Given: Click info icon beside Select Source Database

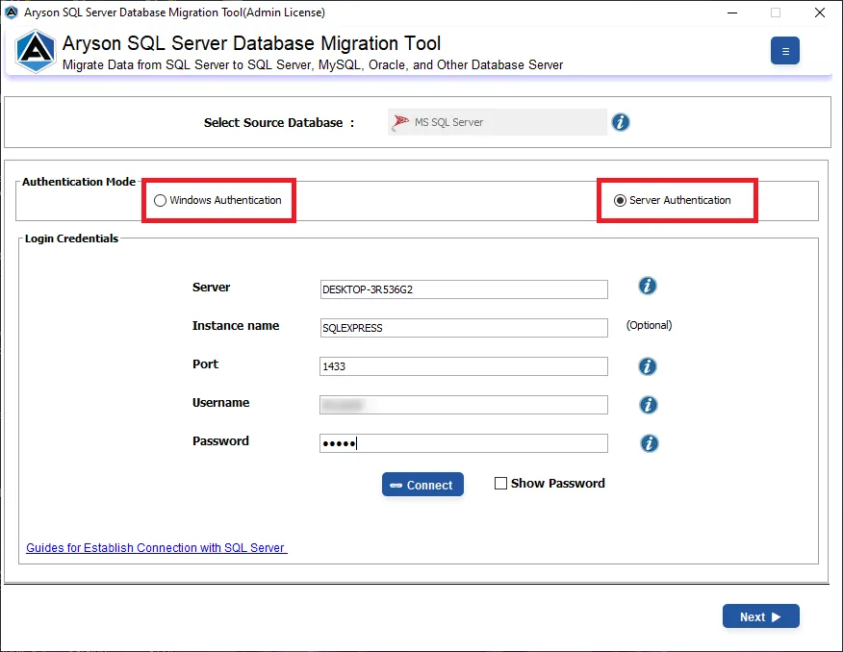Looking at the screenshot, I should click(x=621, y=122).
